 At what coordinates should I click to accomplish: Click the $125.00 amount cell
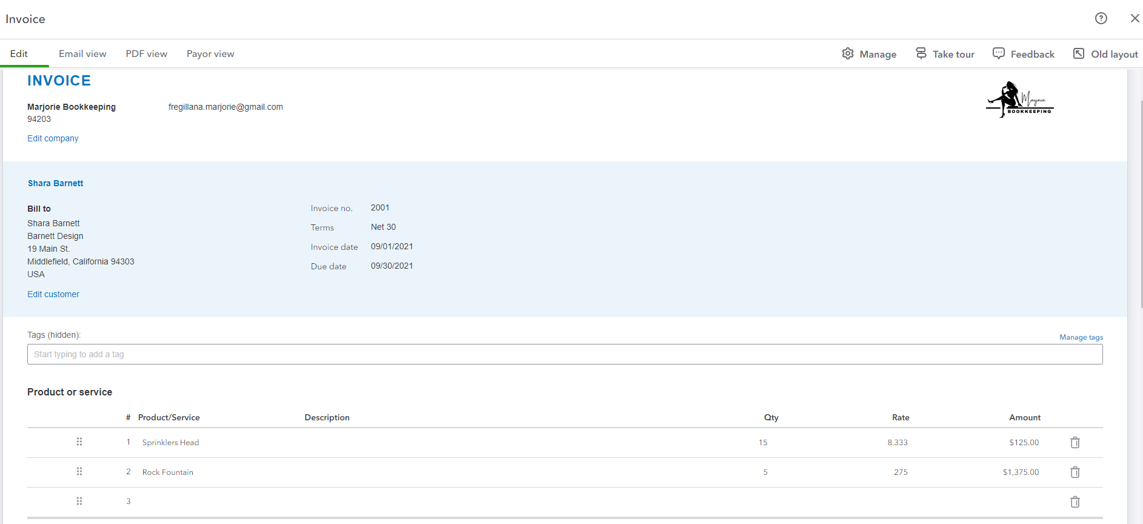coord(1024,442)
